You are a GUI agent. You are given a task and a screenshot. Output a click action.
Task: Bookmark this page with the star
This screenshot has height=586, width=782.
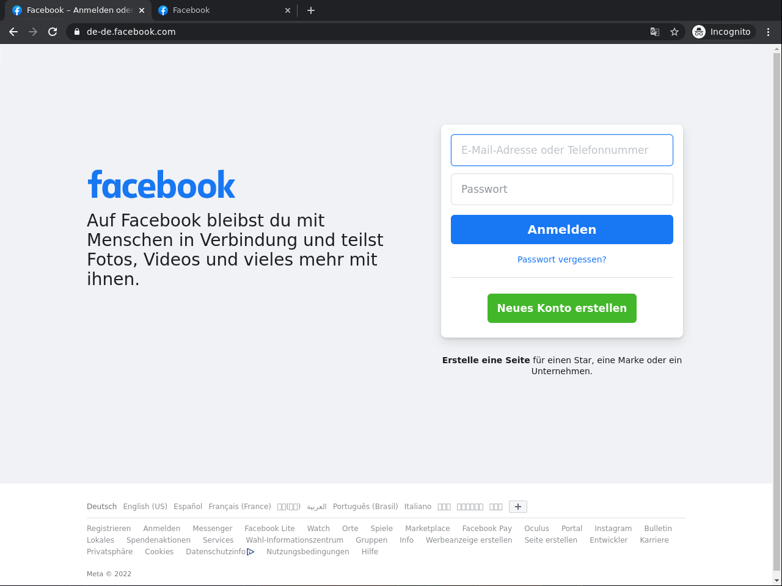[674, 32]
